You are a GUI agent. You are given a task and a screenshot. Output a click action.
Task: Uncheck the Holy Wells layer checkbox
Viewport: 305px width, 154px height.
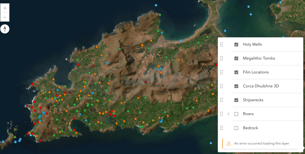[x=236, y=44]
